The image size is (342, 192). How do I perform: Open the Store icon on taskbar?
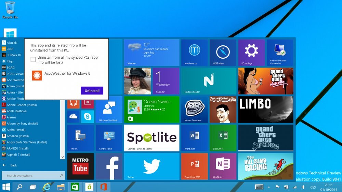(x=75, y=187)
